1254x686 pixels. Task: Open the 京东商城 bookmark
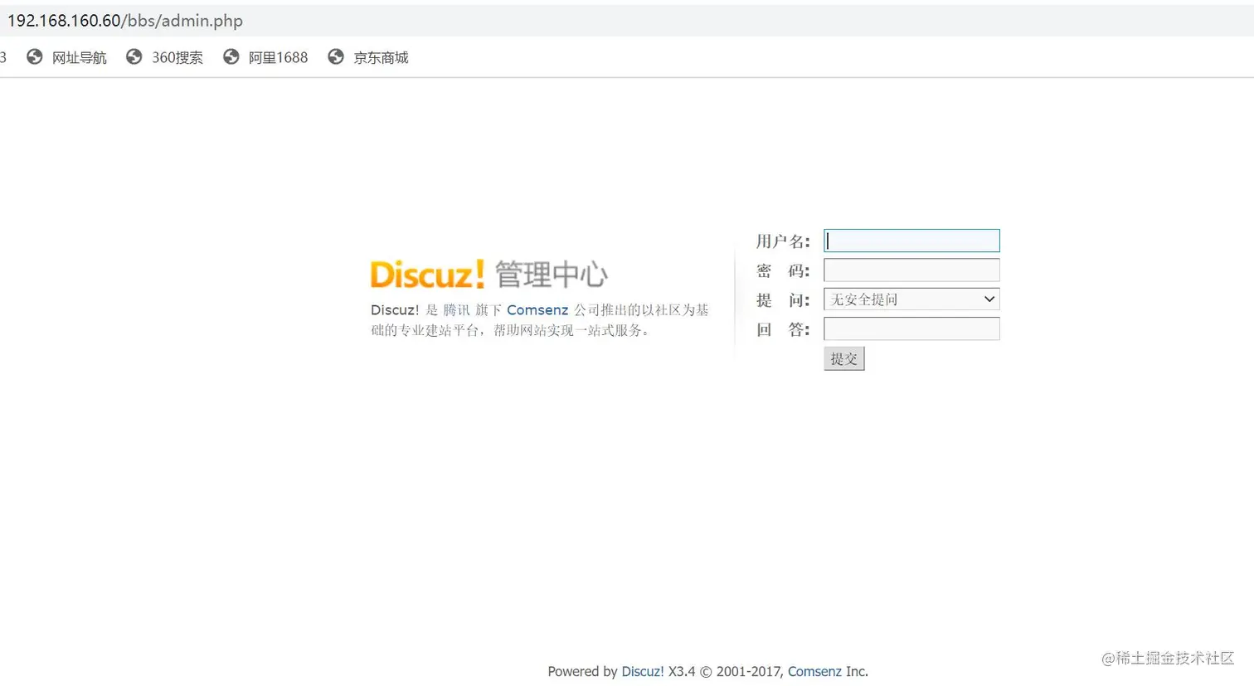[x=381, y=57]
